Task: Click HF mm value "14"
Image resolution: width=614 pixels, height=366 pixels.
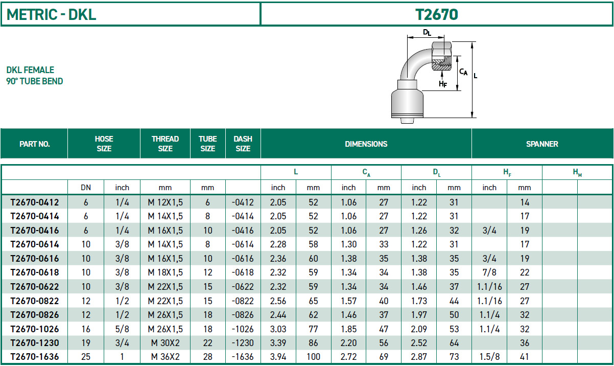Action: coord(525,202)
